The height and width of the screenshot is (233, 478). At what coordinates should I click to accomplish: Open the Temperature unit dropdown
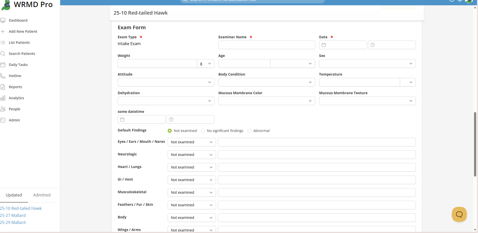coord(408,82)
